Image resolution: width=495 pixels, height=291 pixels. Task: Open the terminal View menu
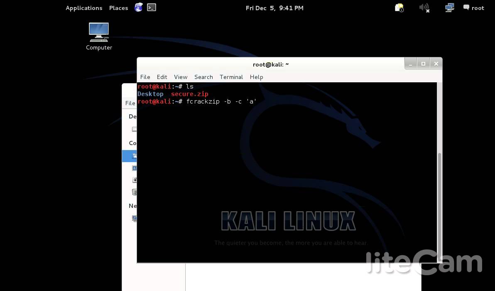pyautogui.click(x=181, y=77)
